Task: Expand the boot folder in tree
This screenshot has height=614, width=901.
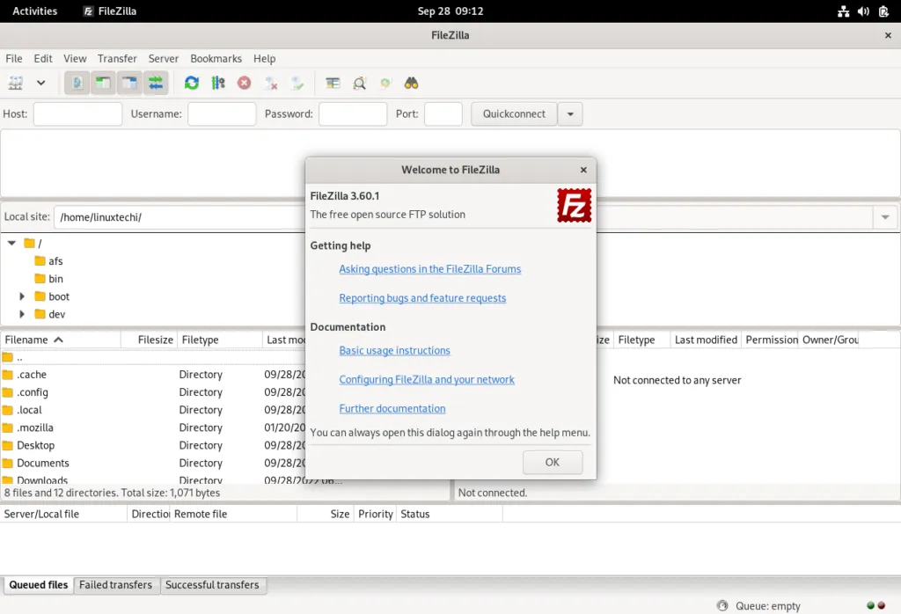Action: [x=22, y=296]
